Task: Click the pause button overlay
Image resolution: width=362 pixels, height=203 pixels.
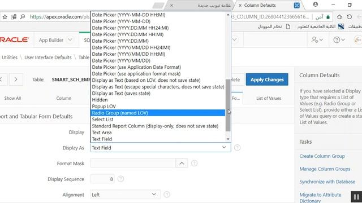Action: (356, 197)
